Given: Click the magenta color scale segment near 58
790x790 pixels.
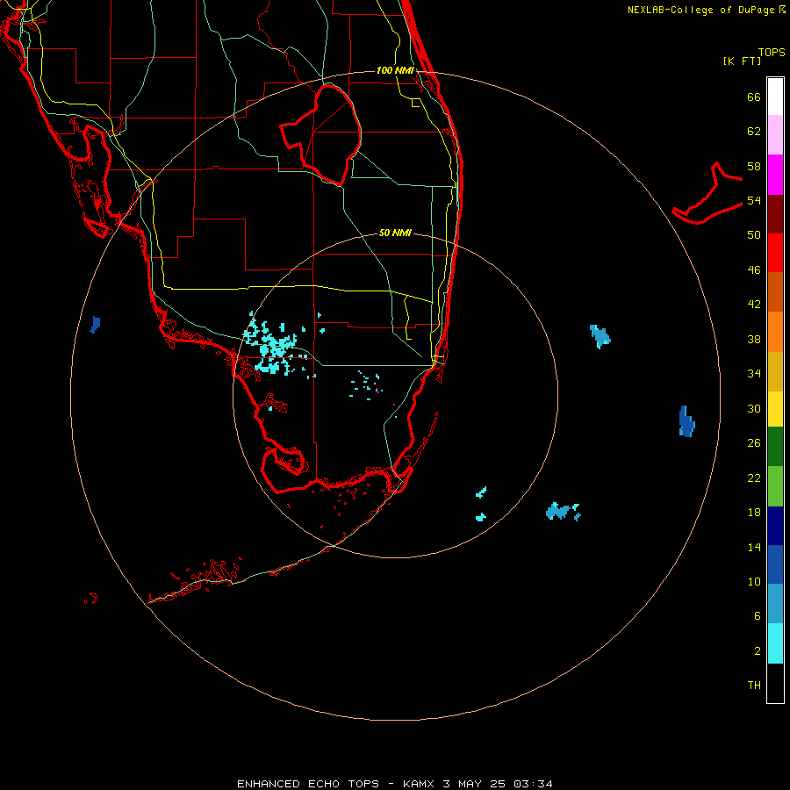Looking at the screenshot, I should 775,175.
